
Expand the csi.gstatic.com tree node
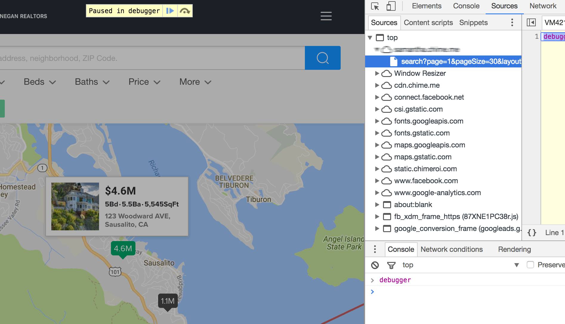pyautogui.click(x=377, y=109)
